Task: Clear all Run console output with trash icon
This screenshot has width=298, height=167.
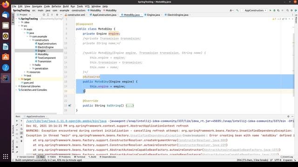Action: (x=21, y=141)
